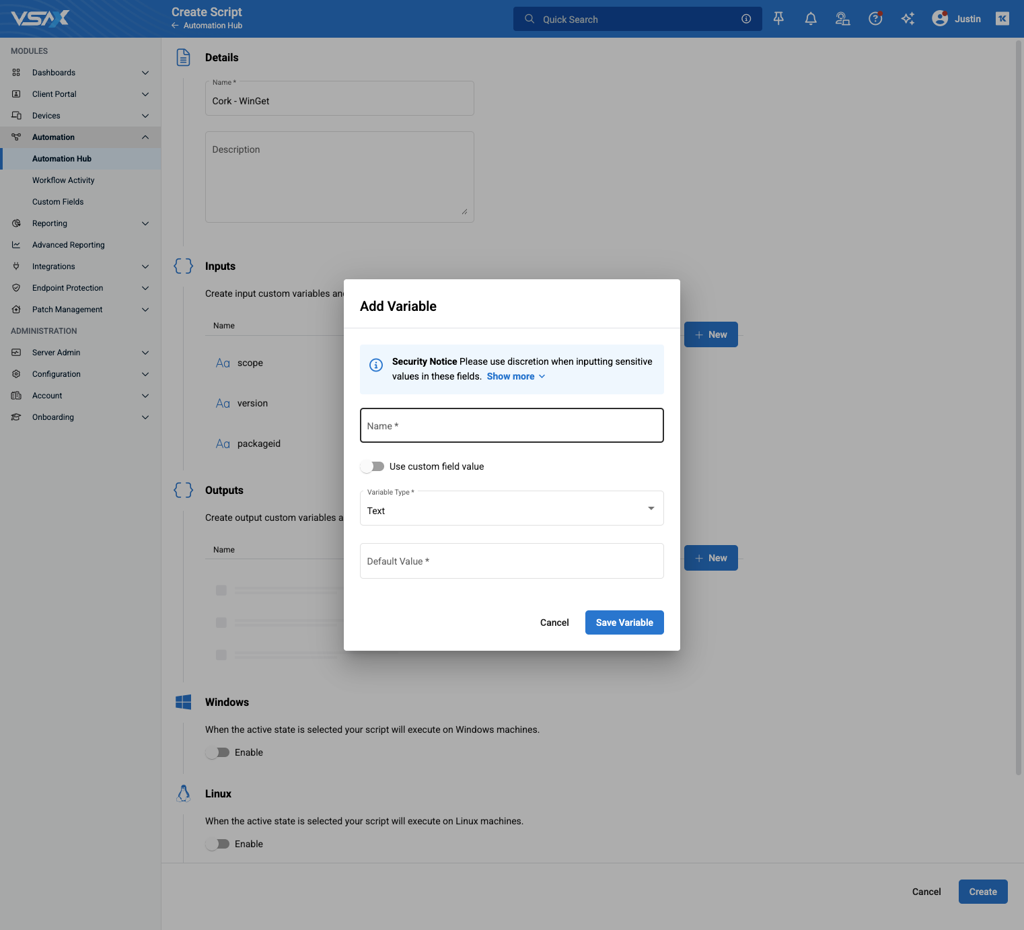The image size is (1024, 930).
Task: Open the notifications bell
Action: (x=811, y=19)
